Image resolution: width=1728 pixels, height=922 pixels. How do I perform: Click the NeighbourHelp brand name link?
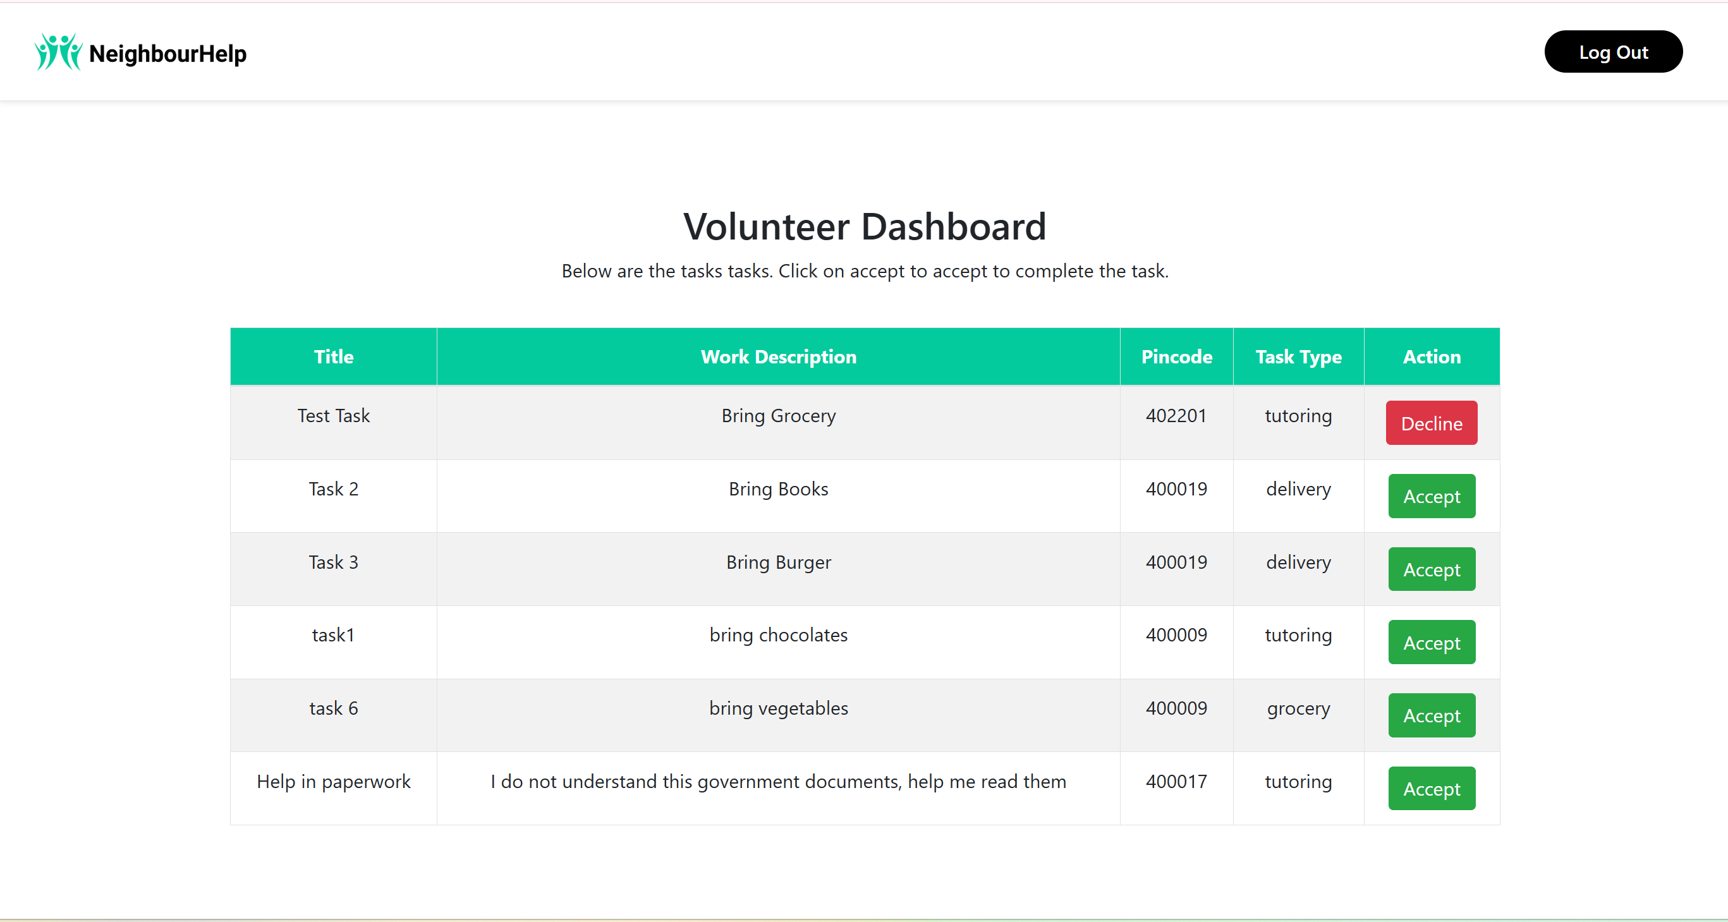pyautogui.click(x=167, y=54)
